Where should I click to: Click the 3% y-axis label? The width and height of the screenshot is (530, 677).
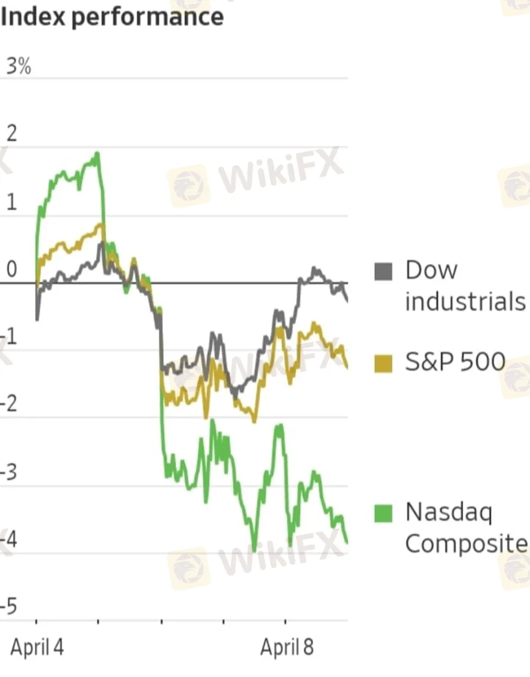18,66
